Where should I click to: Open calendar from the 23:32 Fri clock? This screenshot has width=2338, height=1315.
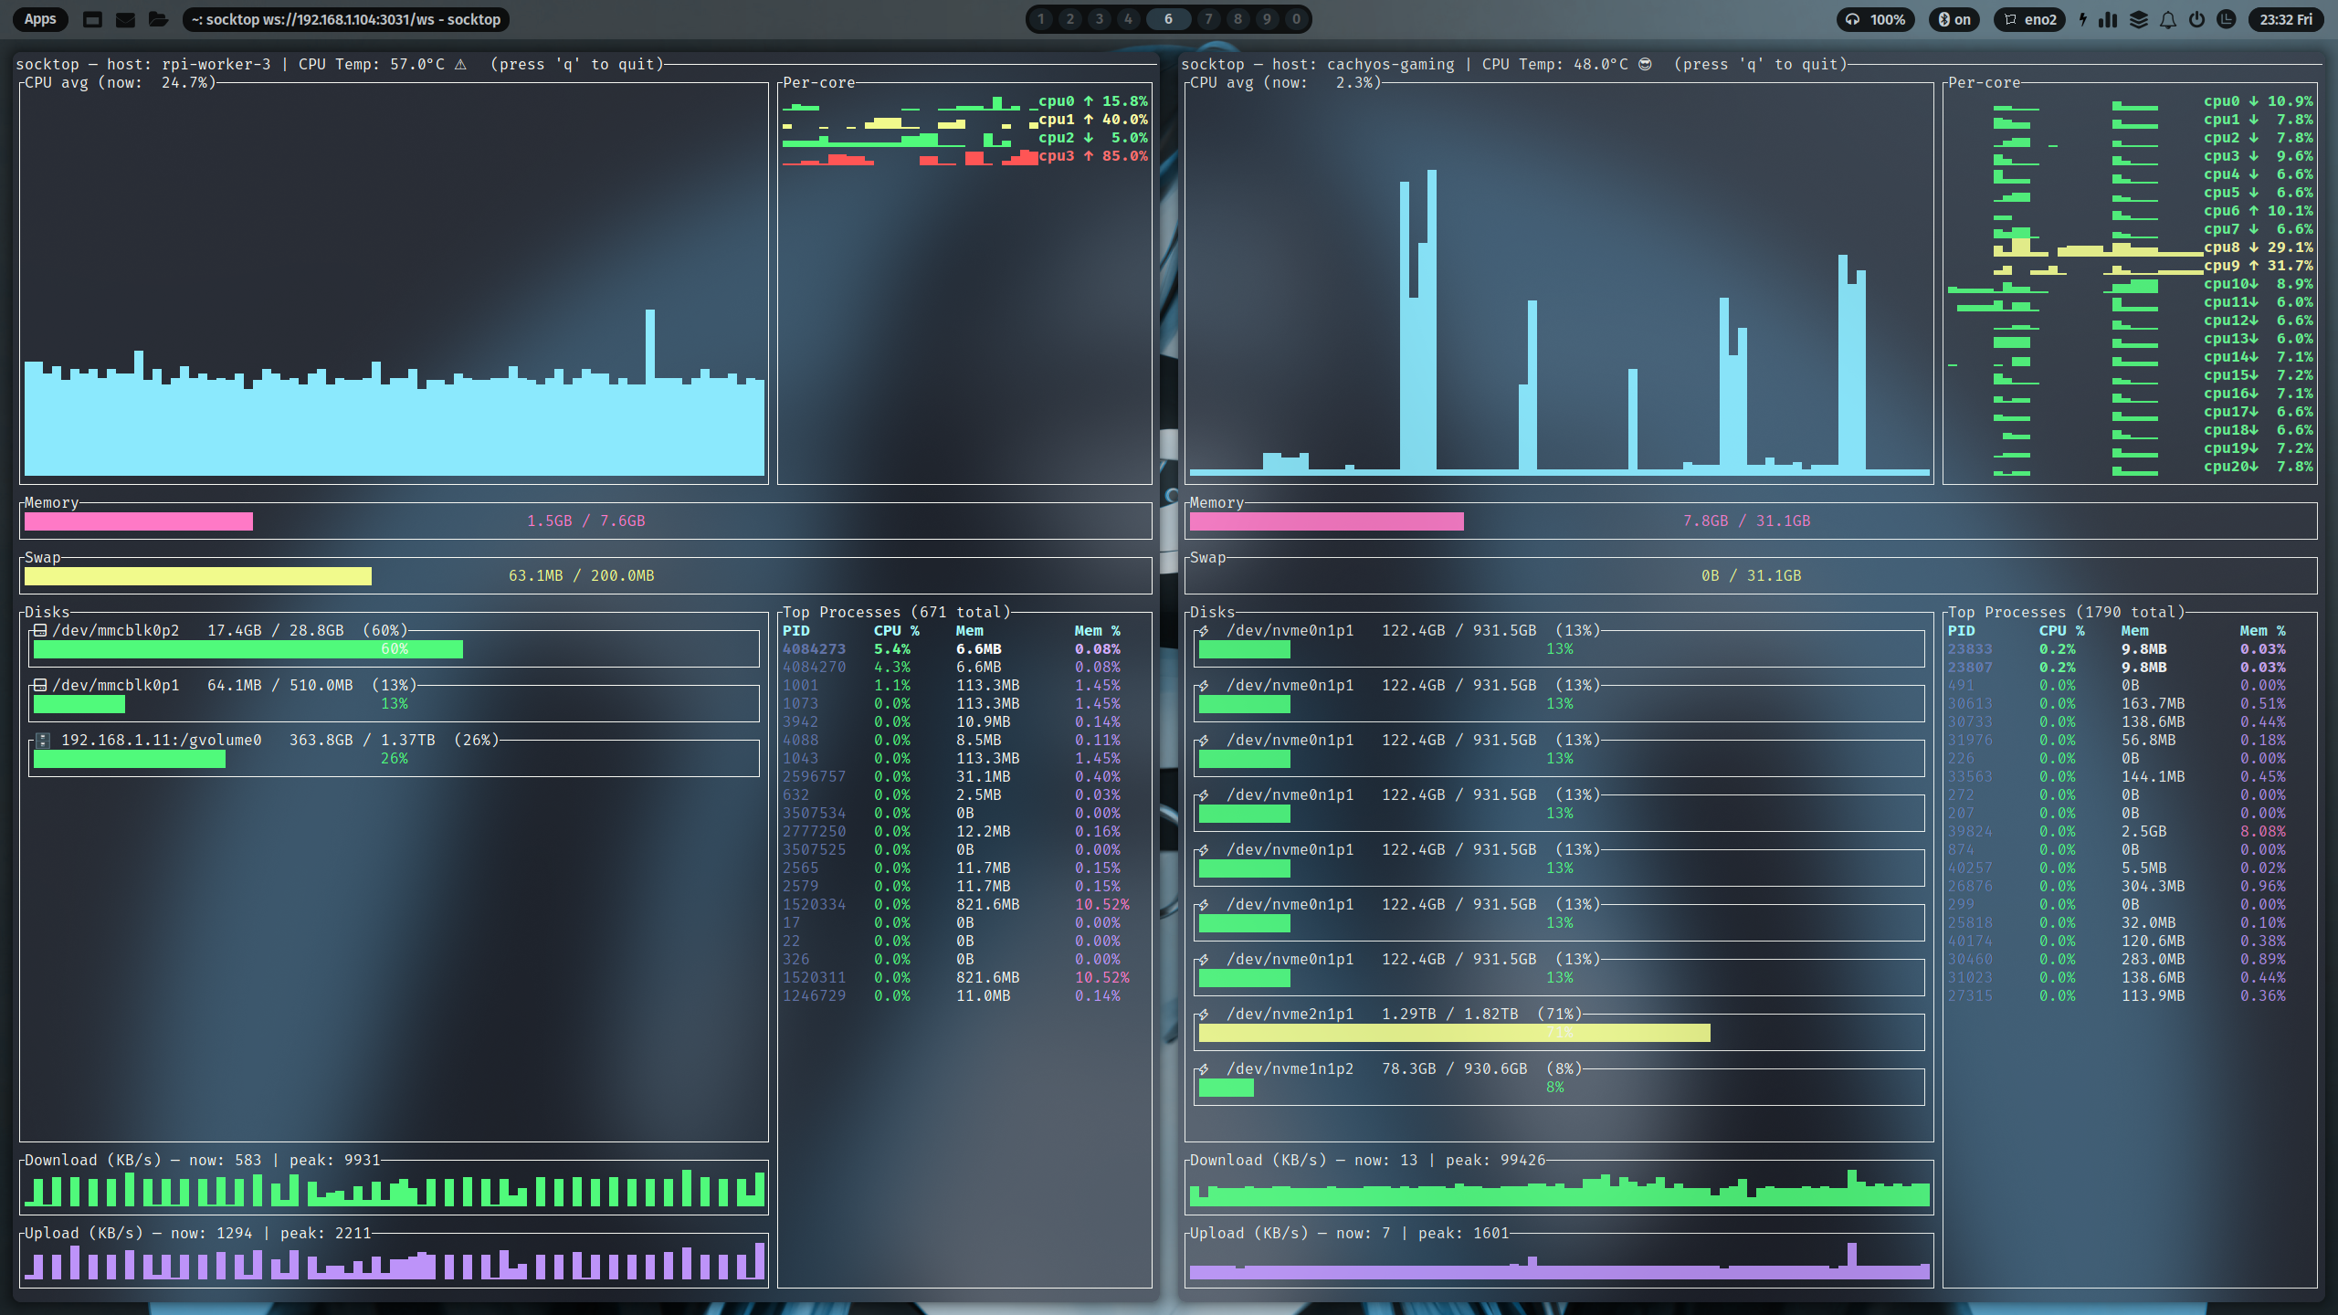pyautogui.click(x=2285, y=19)
